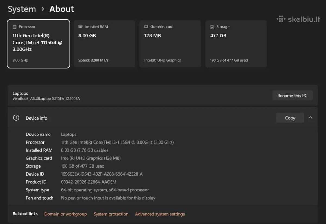Open Domain or workgroup link
326x224 pixels.
(x=65, y=214)
